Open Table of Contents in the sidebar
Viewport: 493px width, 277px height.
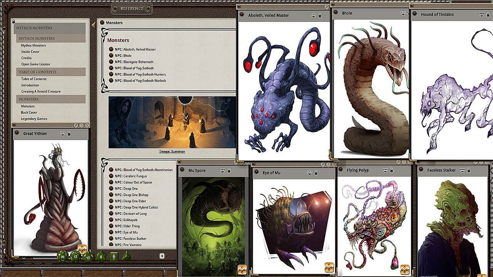pos(34,79)
